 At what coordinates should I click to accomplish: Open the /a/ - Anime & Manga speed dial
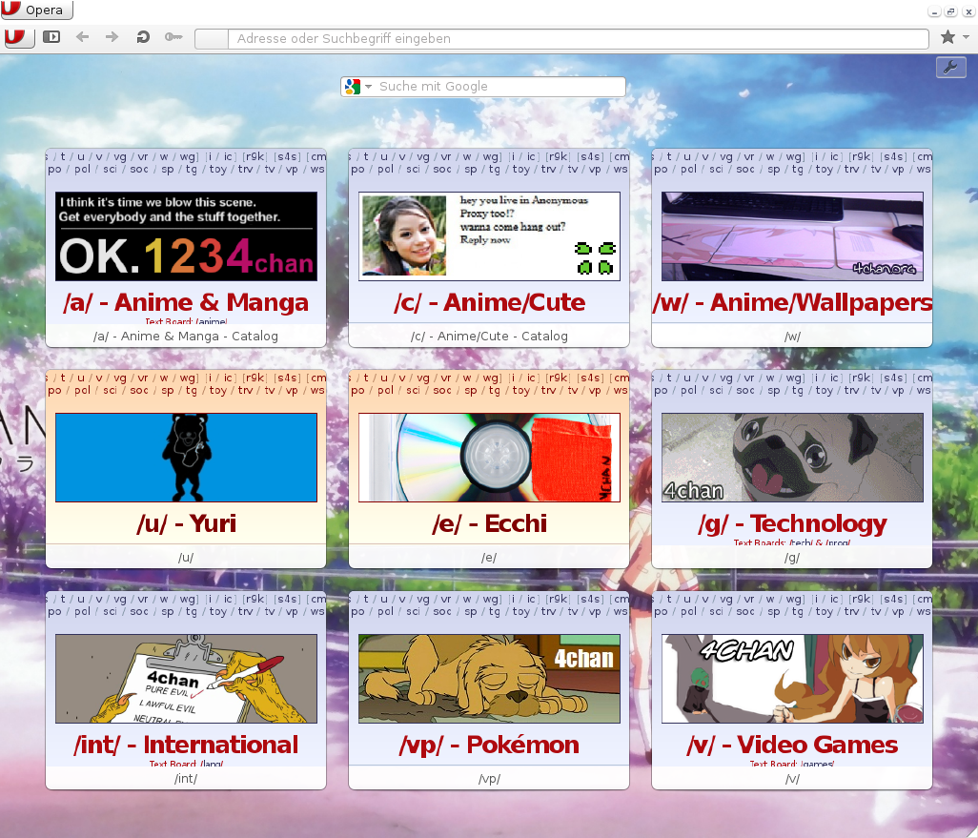(x=186, y=248)
